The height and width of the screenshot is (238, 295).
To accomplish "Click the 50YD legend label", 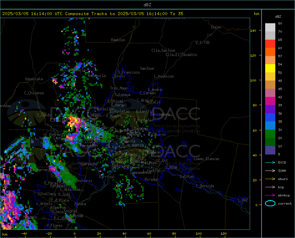I will click(x=282, y=162).
